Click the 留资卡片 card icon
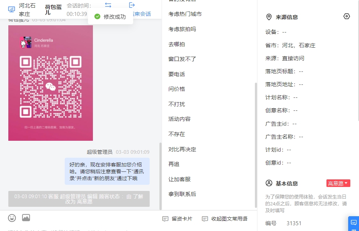 [x=165, y=219]
